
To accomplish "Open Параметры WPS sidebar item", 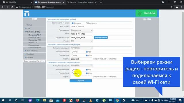I will [35, 40].
